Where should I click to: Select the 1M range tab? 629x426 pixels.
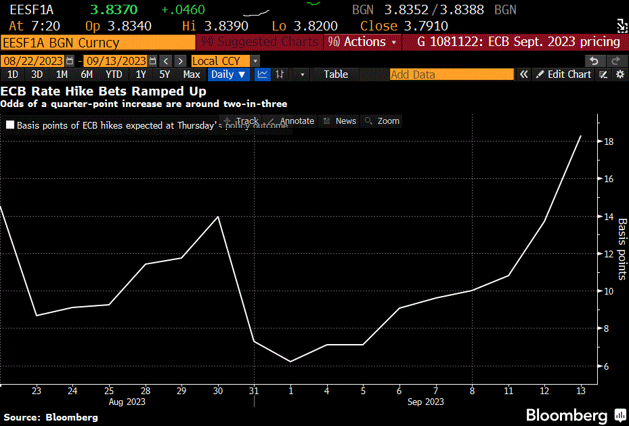coord(62,74)
